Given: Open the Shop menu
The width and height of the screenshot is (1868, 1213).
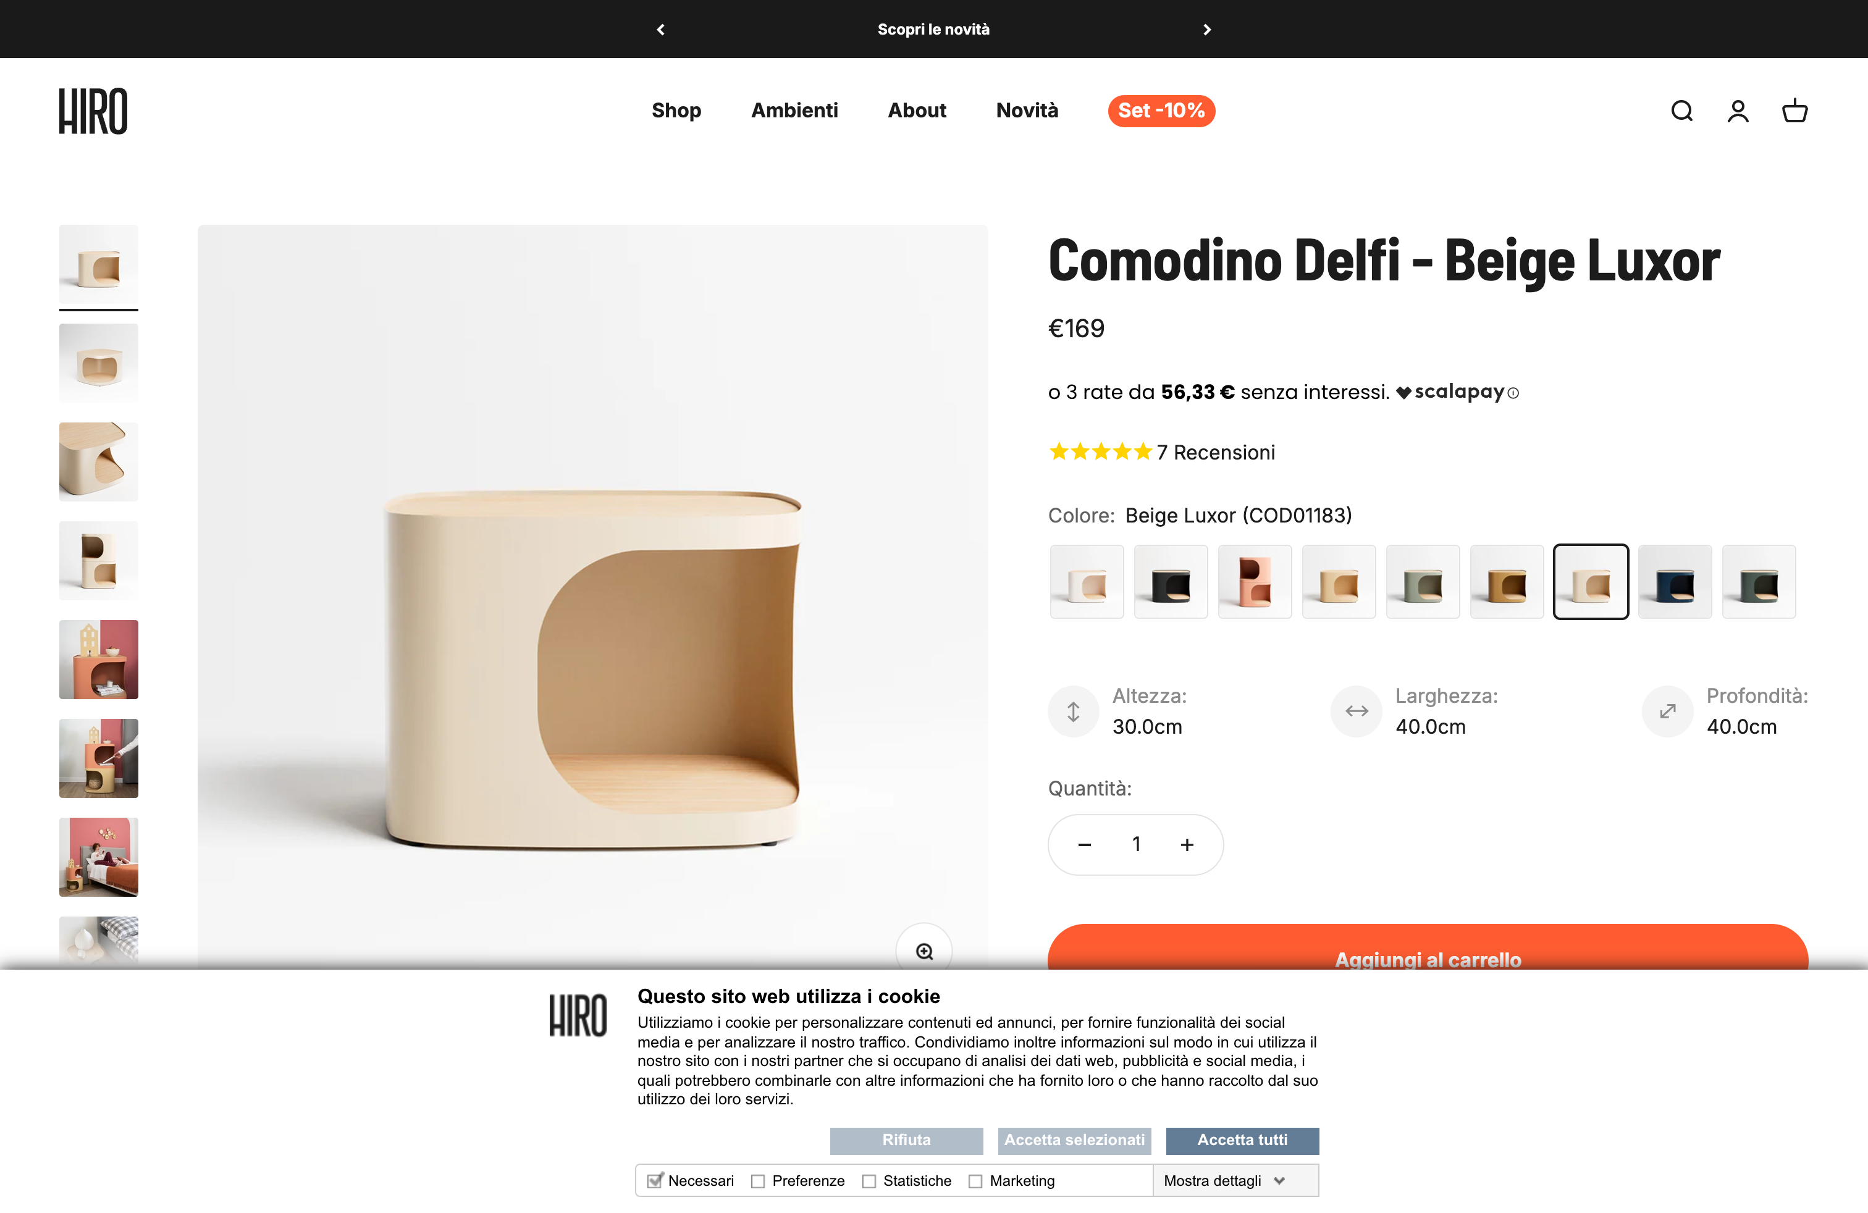Looking at the screenshot, I should (x=676, y=111).
